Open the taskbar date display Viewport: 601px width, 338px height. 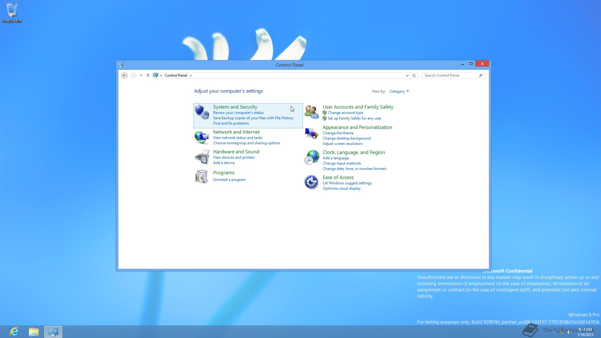point(585,335)
